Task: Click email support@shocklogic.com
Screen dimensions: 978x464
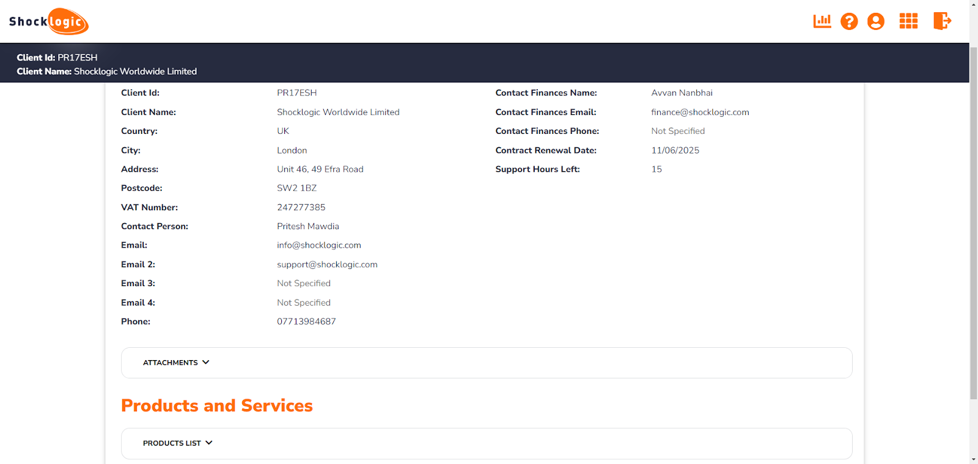Action: coord(327,265)
